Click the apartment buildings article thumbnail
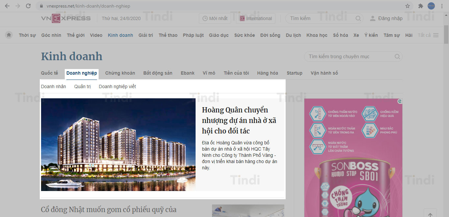The width and height of the screenshot is (449, 217). 118,145
